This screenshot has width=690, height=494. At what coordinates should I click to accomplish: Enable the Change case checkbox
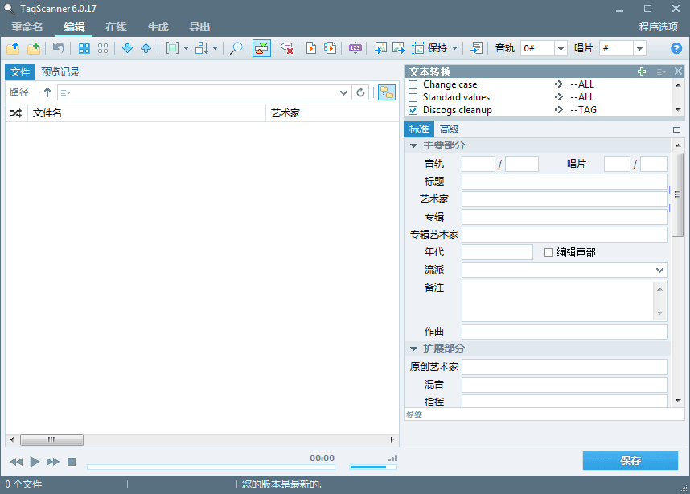point(413,84)
